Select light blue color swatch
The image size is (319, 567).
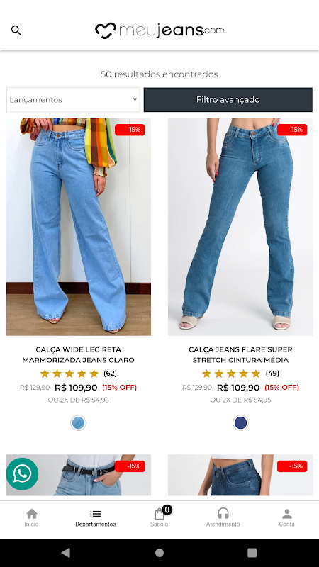78,422
